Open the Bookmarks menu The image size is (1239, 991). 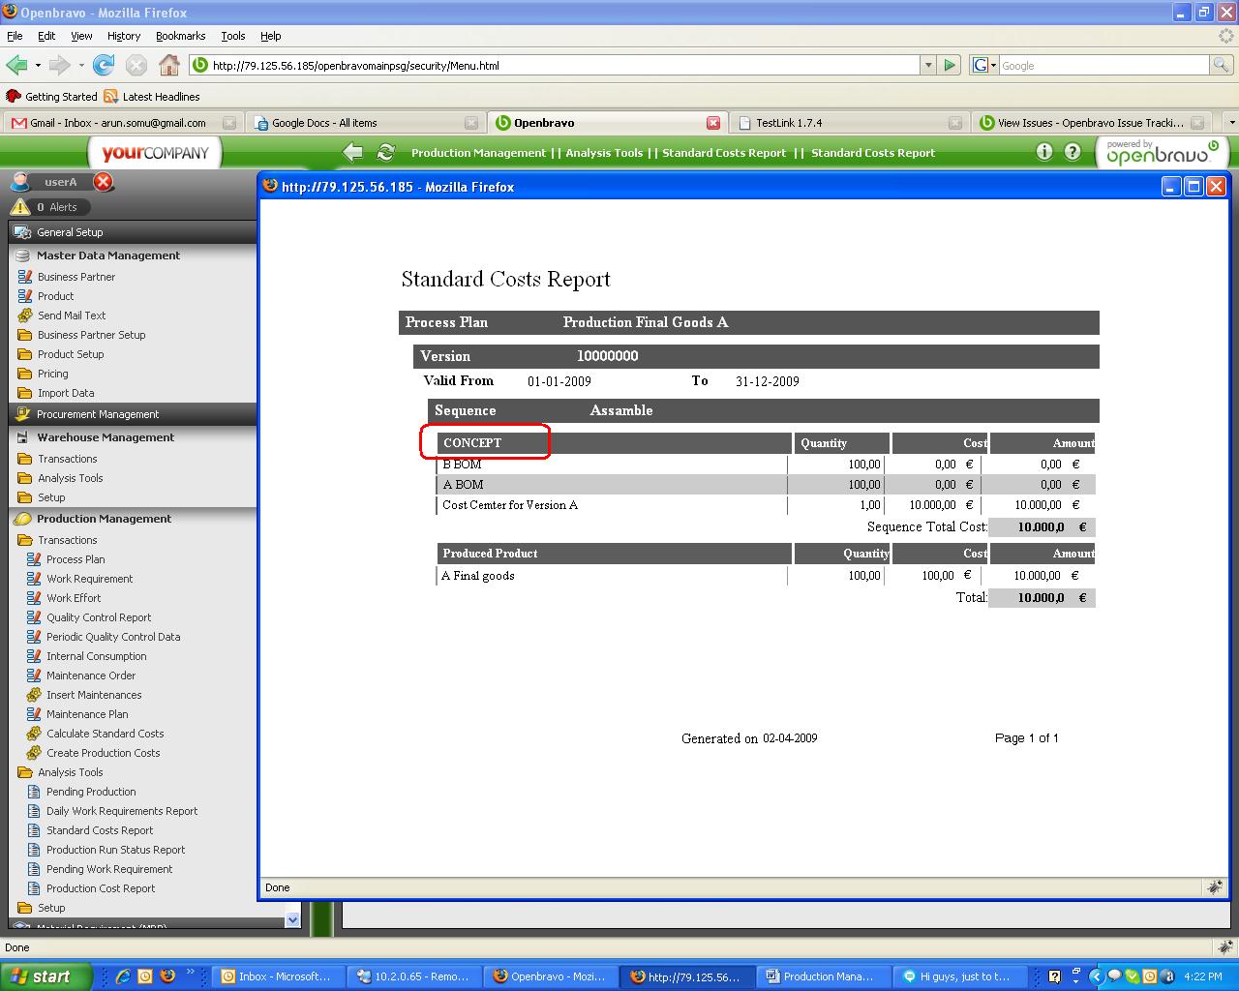pos(180,36)
